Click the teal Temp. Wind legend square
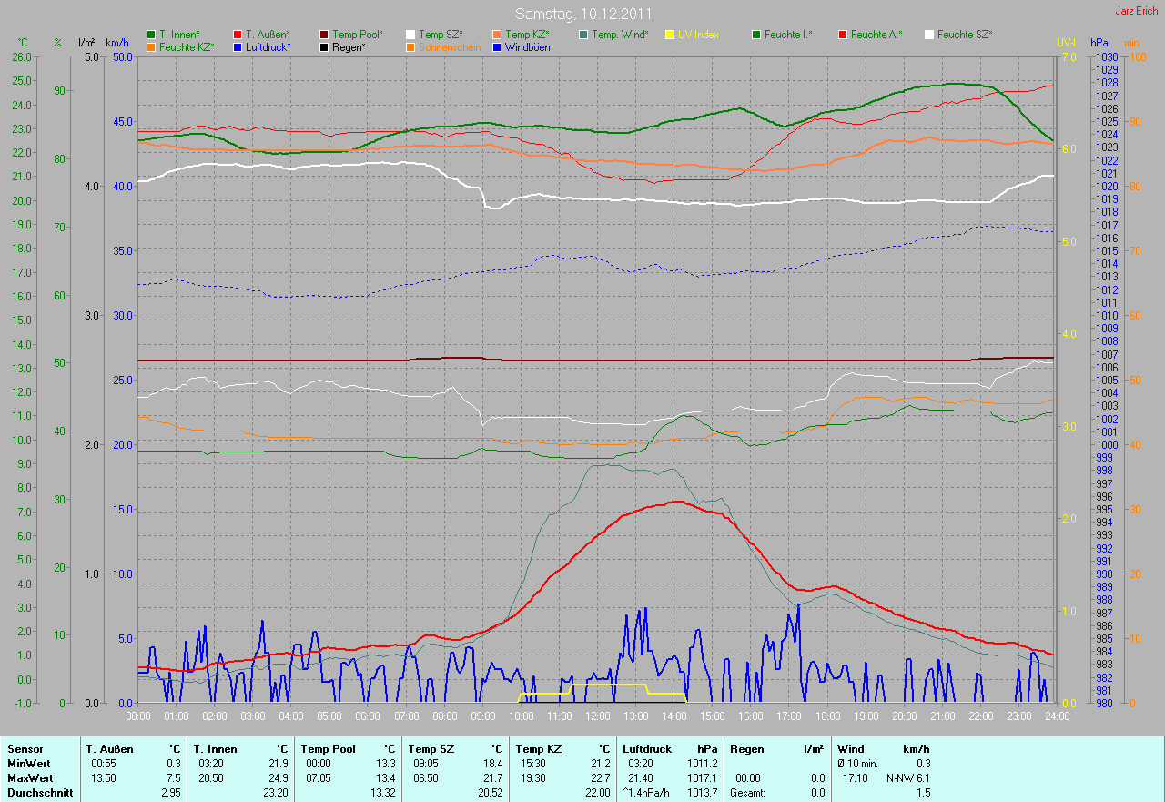This screenshot has height=802, width=1165. pos(583,35)
